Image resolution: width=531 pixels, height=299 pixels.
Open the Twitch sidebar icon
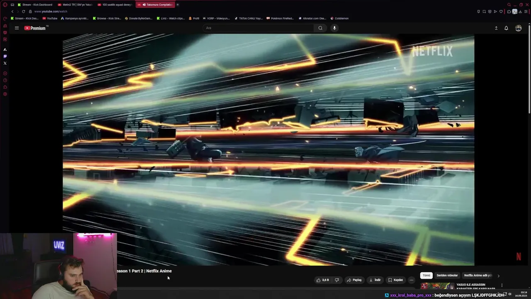(x=5, y=56)
